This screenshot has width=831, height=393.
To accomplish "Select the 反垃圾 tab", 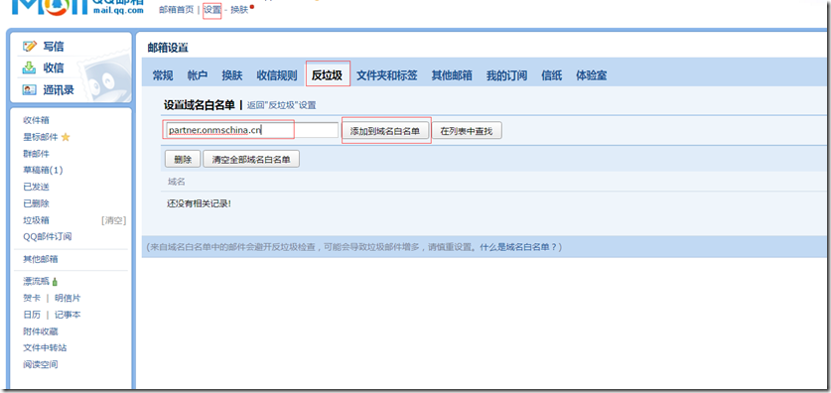I will pyautogui.click(x=327, y=75).
